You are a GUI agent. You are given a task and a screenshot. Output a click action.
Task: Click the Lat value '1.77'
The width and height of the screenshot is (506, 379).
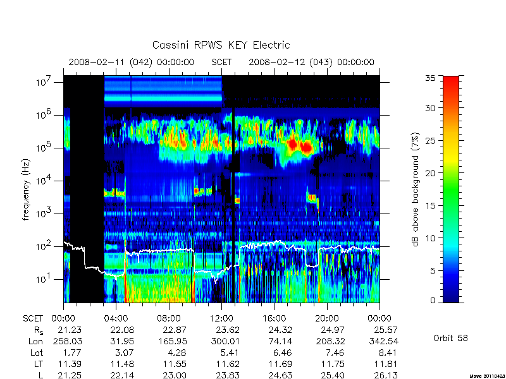tap(73, 353)
